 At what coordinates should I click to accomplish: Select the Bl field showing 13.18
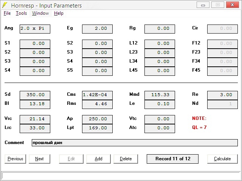click(35, 104)
